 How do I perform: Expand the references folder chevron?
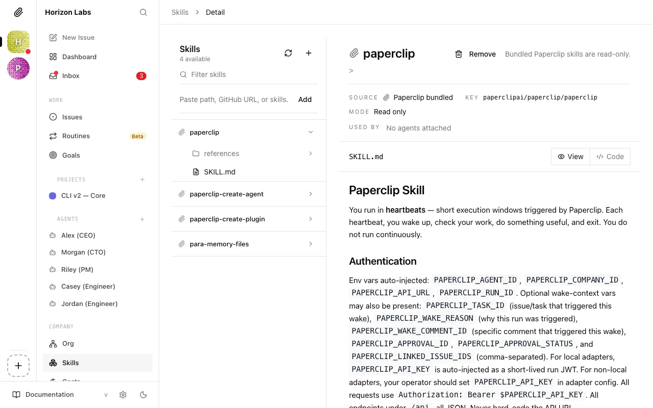pyautogui.click(x=311, y=154)
